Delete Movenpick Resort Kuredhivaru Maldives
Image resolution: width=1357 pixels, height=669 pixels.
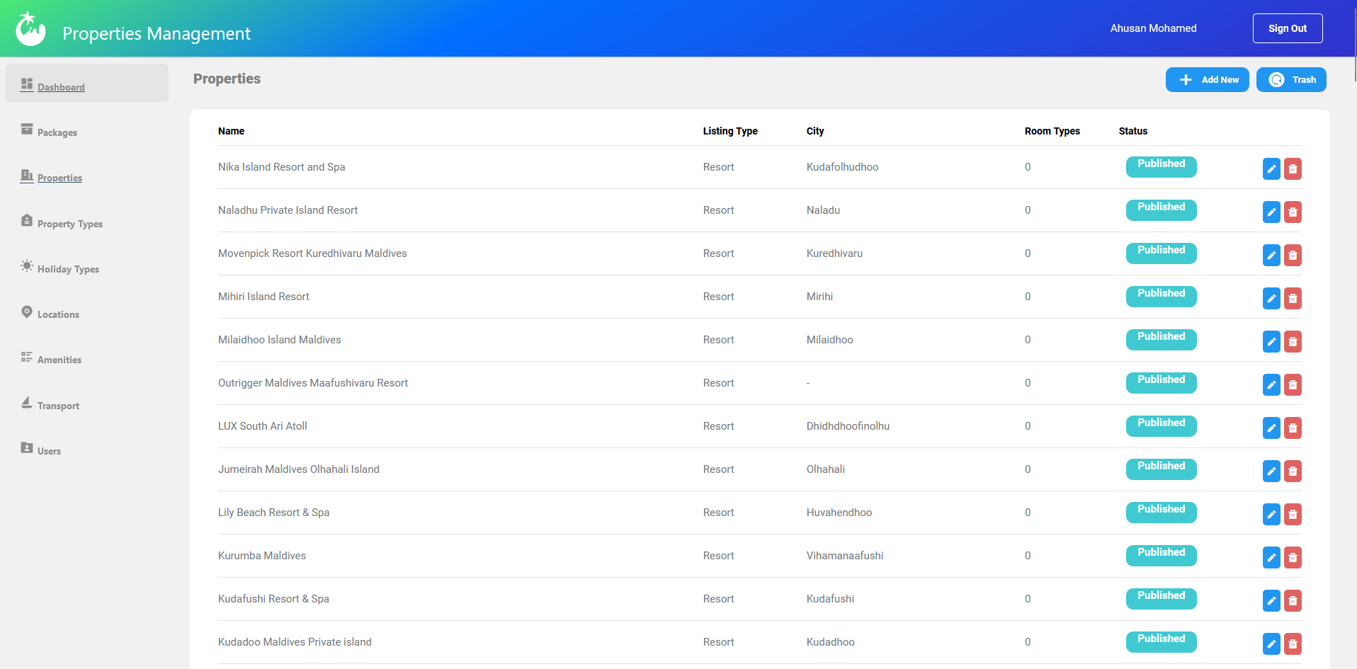coord(1293,255)
